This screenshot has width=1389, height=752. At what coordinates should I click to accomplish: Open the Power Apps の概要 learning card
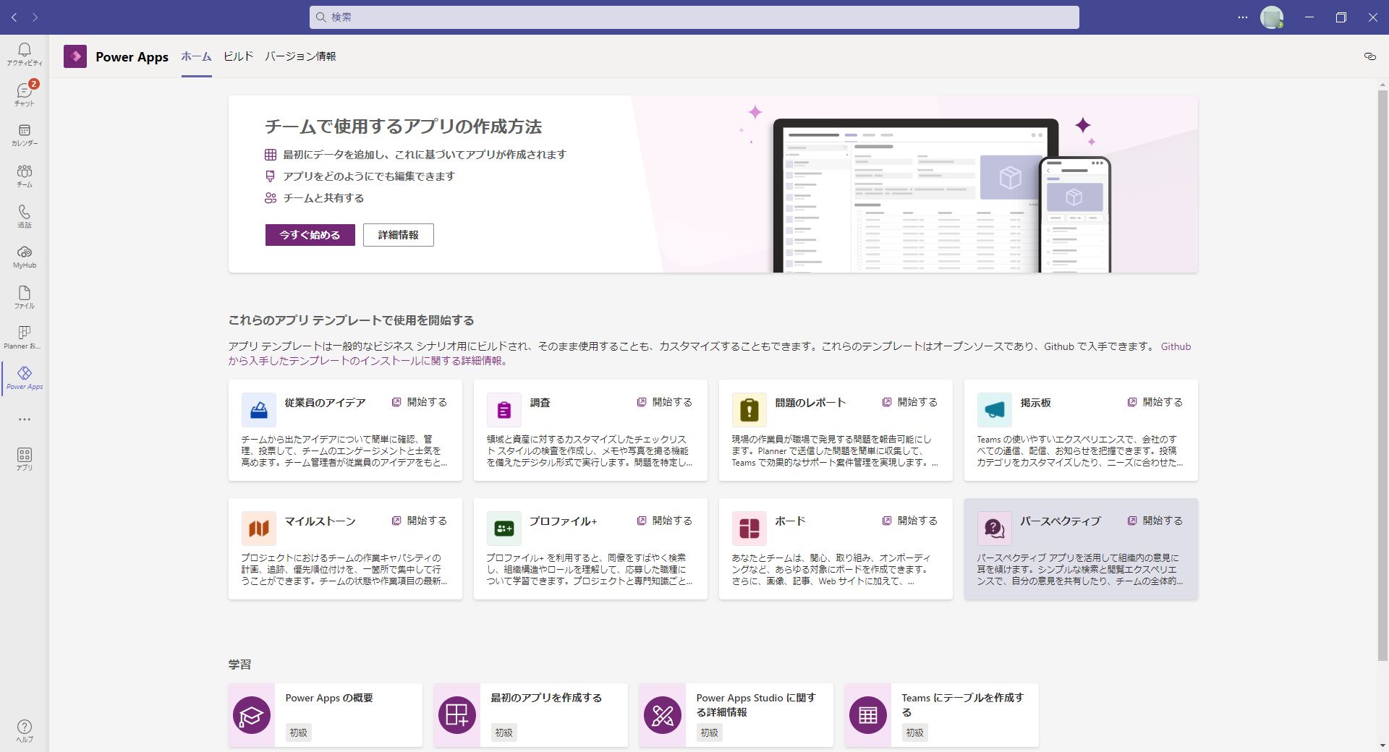click(x=326, y=715)
